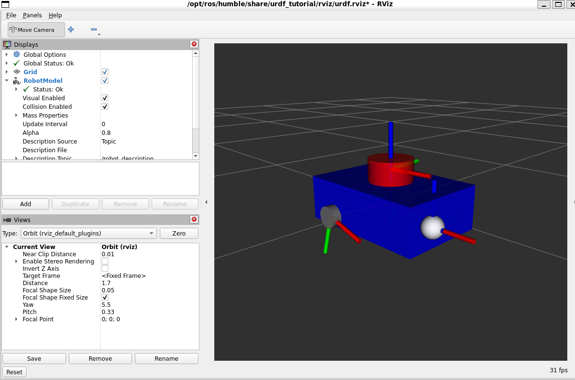Select the Move Camera tool
Viewport: 575px width, 380px height.
tap(36, 30)
